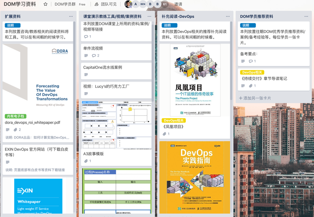Click the 说明 label in the 扩展资料 list
The height and width of the screenshot is (217, 314).
[13, 25]
